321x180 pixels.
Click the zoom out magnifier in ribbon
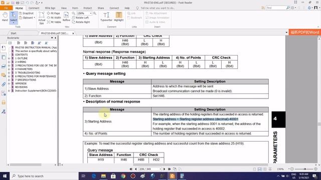tap(74, 13)
